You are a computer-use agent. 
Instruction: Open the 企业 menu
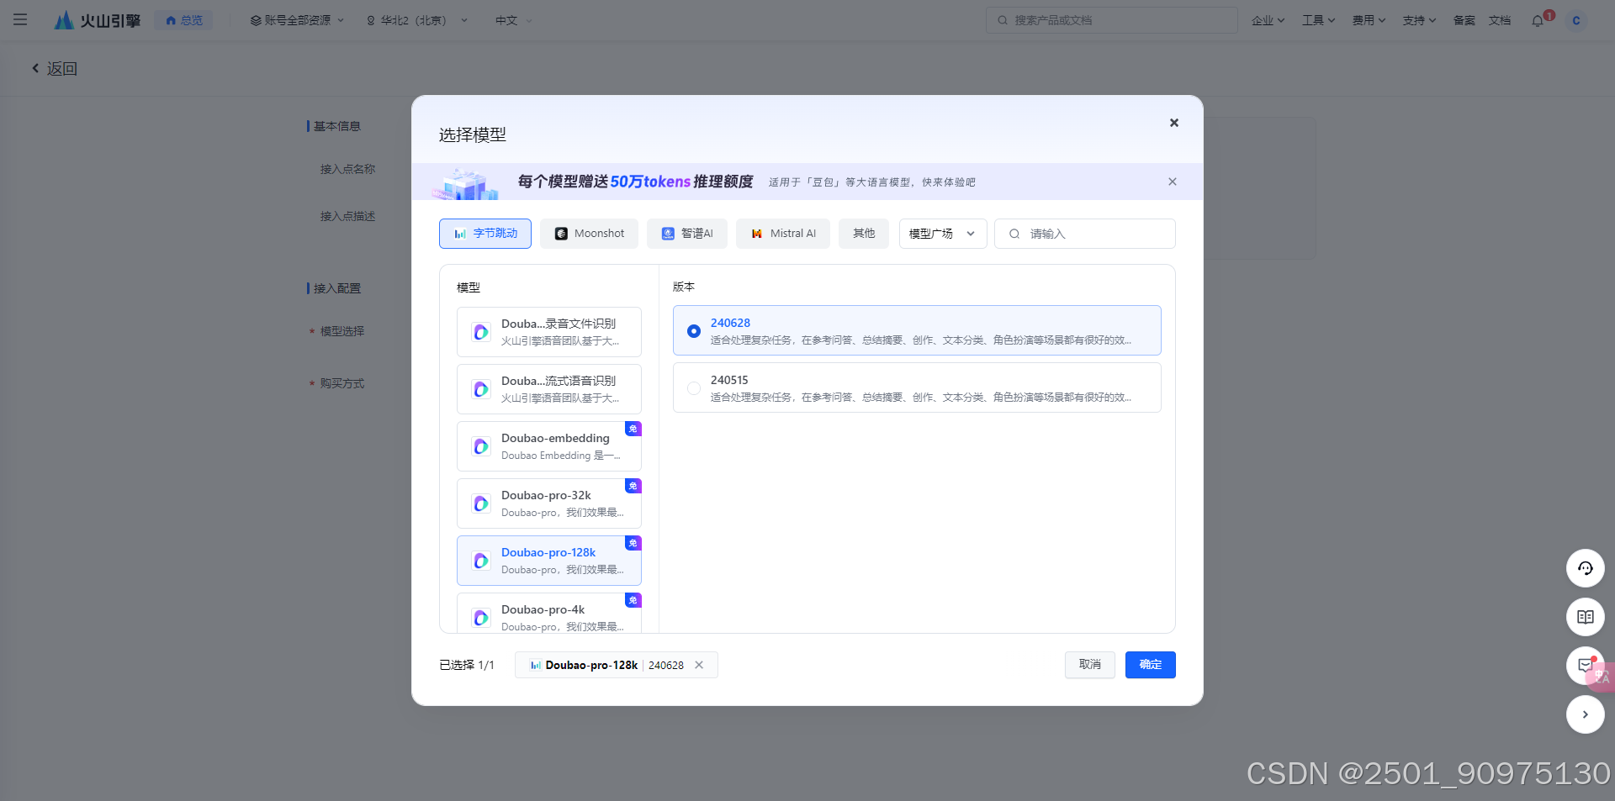click(1268, 20)
